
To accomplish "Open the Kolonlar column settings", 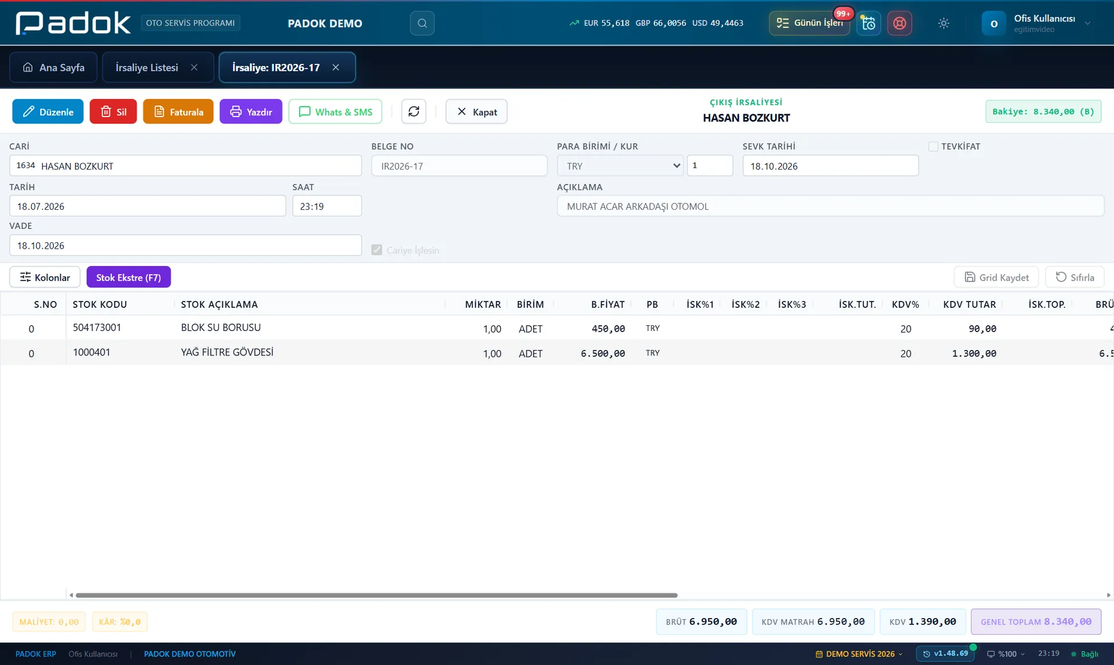I will [45, 277].
